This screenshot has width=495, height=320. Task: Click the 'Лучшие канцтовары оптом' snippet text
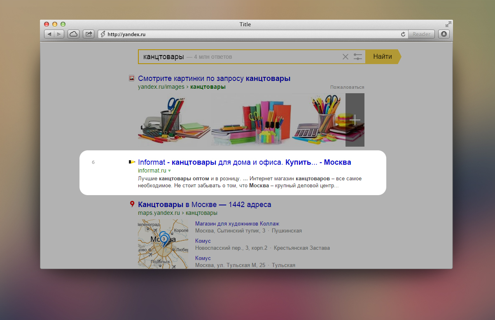173,179
